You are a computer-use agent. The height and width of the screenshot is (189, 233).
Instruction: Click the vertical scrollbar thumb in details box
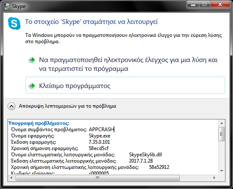click(222, 134)
